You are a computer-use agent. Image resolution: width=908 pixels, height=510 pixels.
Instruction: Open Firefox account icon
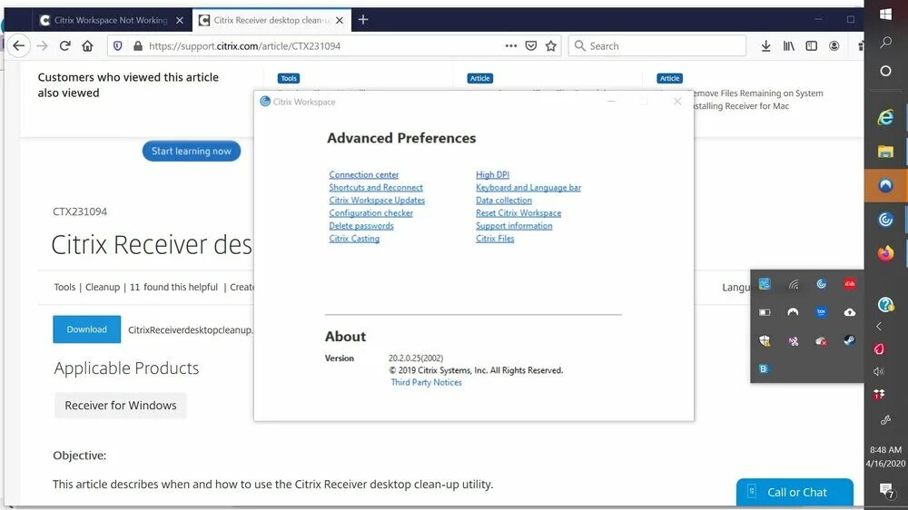click(x=834, y=45)
